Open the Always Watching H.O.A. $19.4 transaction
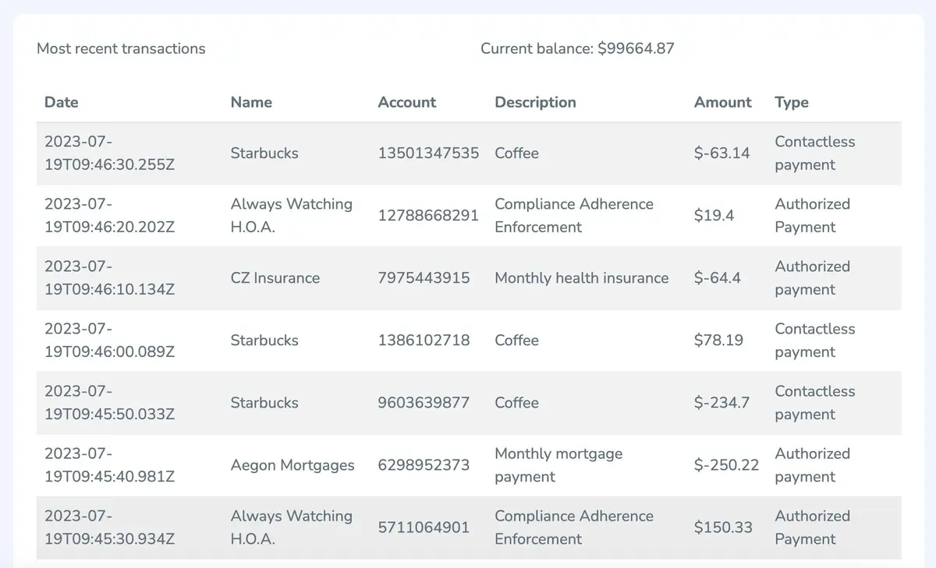Screen dimensions: 936x568 [468, 216]
